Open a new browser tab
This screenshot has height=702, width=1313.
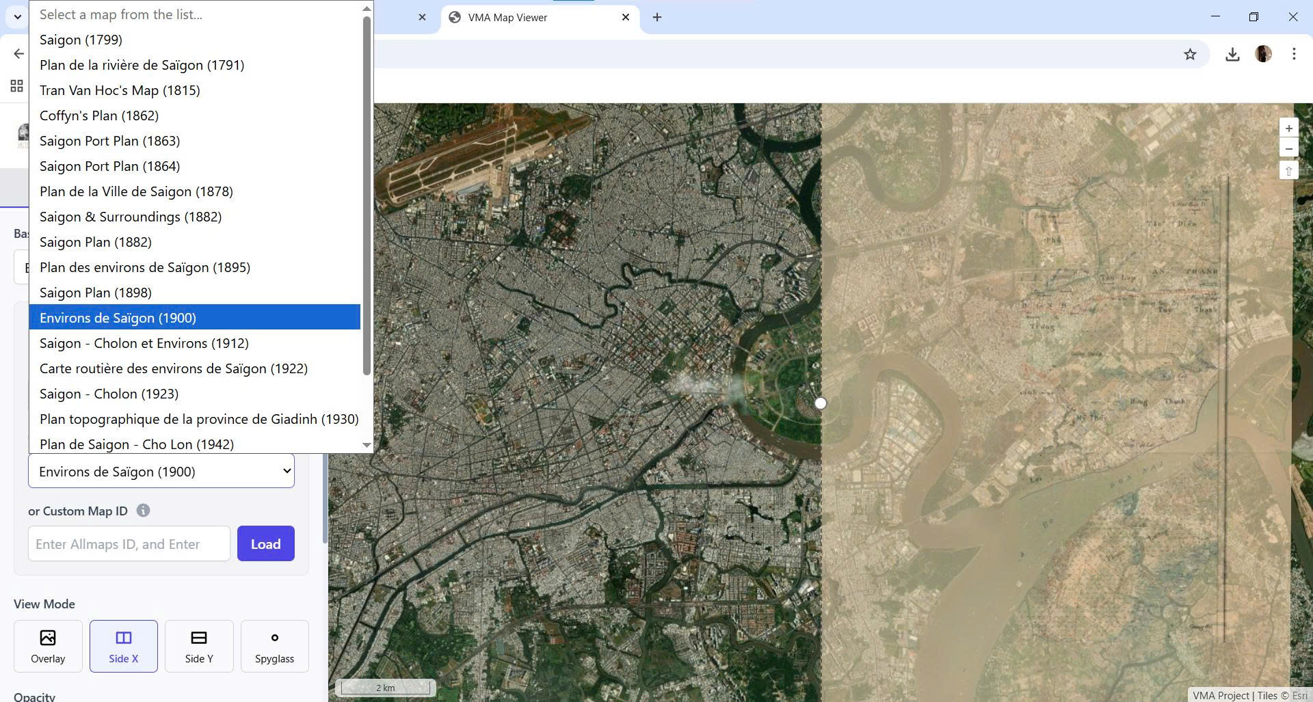(x=656, y=18)
